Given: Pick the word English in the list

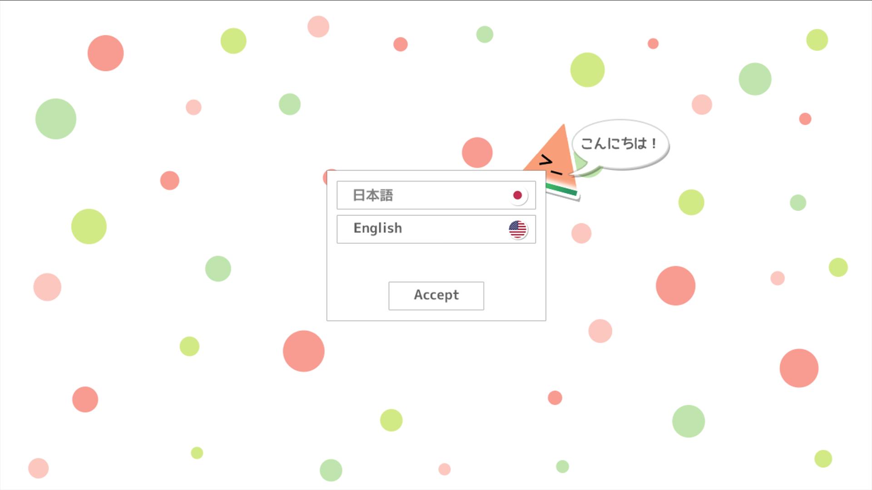Looking at the screenshot, I should click(x=378, y=228).
